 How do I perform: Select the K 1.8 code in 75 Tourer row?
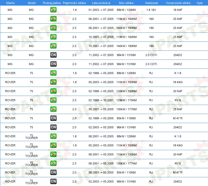(x=178, y=136)
